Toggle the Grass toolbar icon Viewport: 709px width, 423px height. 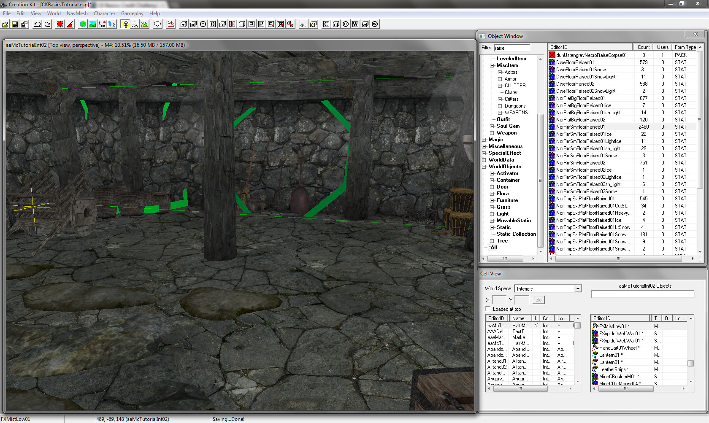(145, 24)
